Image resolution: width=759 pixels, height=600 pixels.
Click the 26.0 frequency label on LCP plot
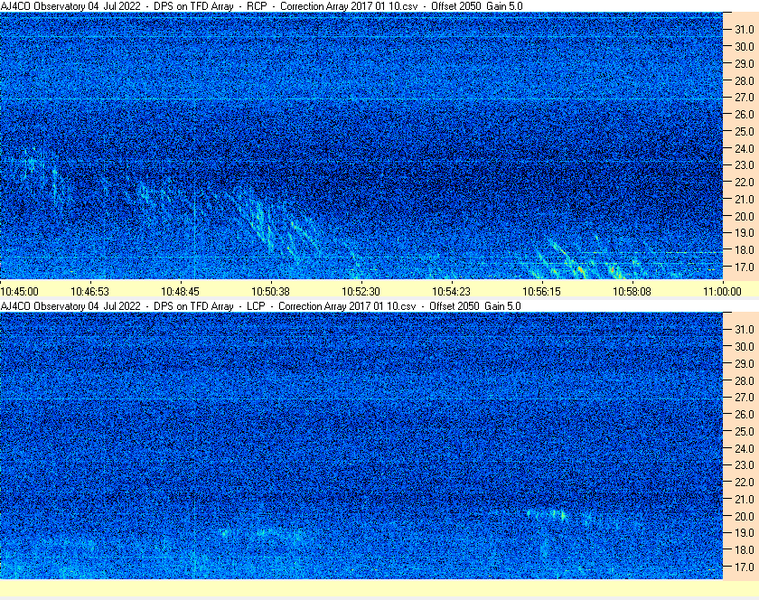click(x=745, y=414)
